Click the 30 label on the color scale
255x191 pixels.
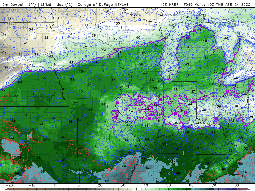coord(123,185)
